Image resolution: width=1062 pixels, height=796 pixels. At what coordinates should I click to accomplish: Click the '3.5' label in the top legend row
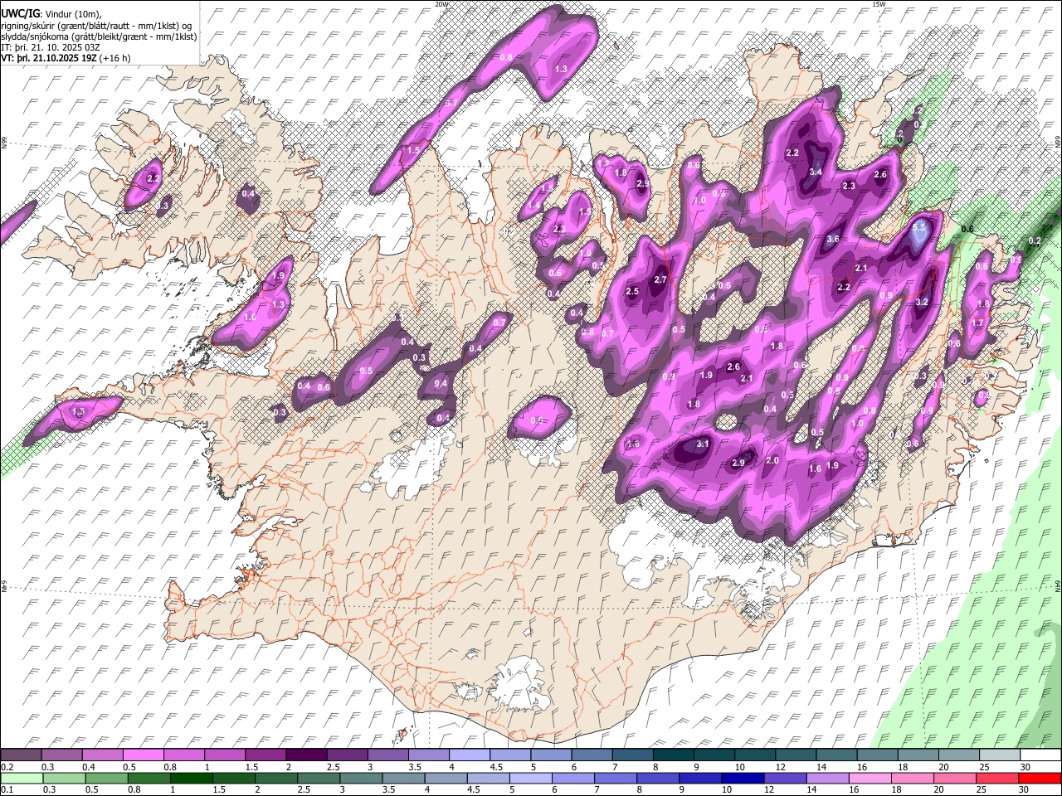(414, 767)
